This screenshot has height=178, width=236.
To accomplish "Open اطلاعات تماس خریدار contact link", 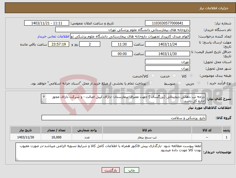I will click(53, 36).
